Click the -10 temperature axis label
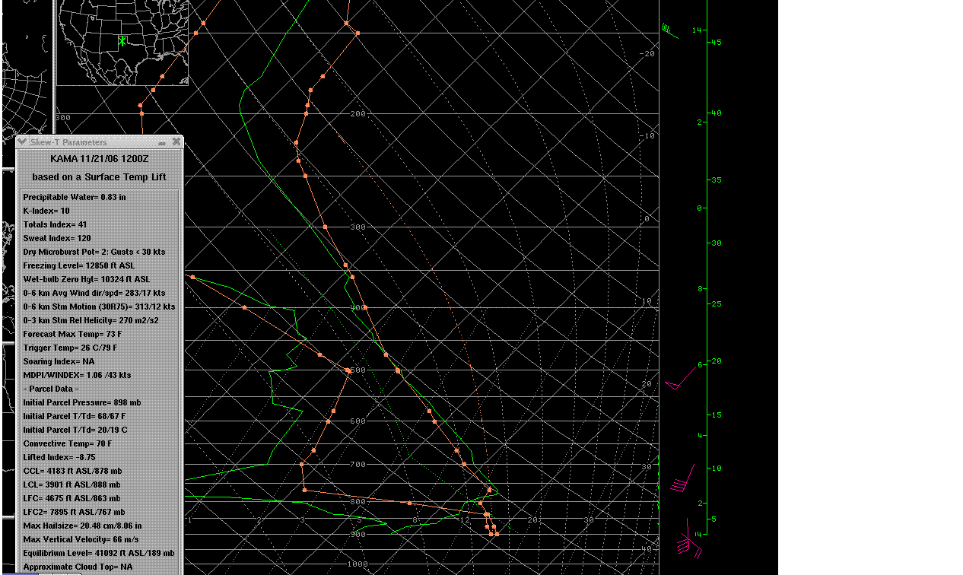This screenshot has width=963, height=575. (648, 136)
